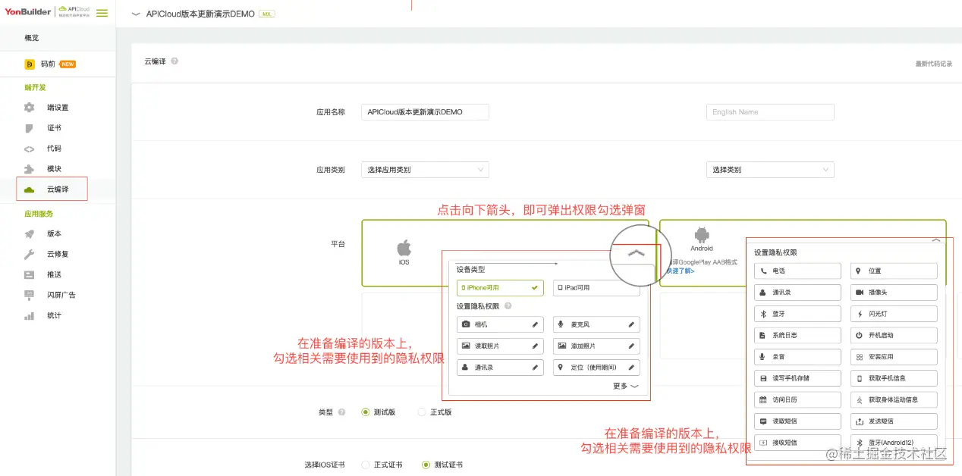Screen dimensions: 962x476
Task: Open 代码 code page in the sidebar
Action: pyautogui.click(x=54, y=149)
